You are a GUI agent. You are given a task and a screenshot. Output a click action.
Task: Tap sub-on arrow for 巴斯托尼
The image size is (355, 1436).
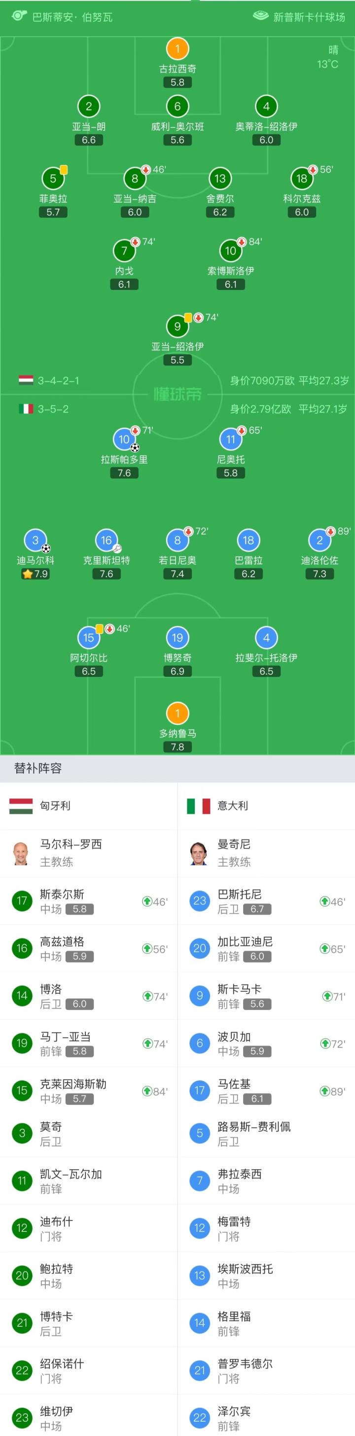(324, 901)
